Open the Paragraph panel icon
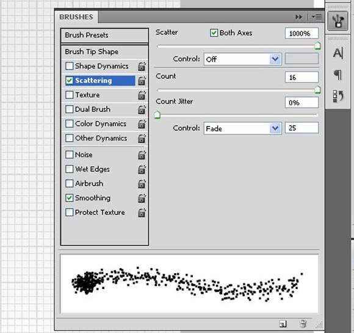The height and width of the screenshot is (333, 354). 338,75
